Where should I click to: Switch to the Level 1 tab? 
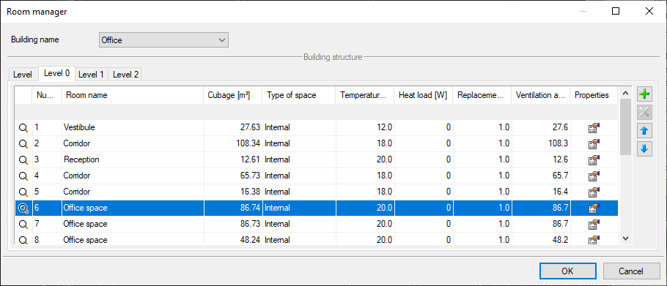[91, 75]
